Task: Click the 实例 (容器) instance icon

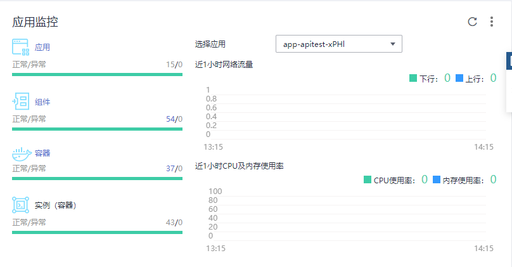Action: tap(21, 205)
